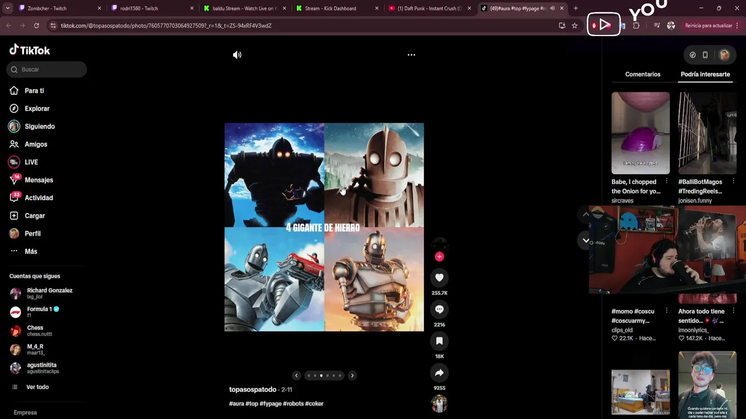Open the #robots hashtag

pyautogui.click(x=293, y=403)
